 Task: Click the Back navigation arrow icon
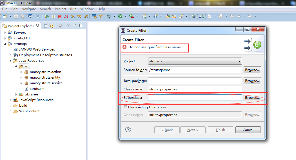coord(239,16)
